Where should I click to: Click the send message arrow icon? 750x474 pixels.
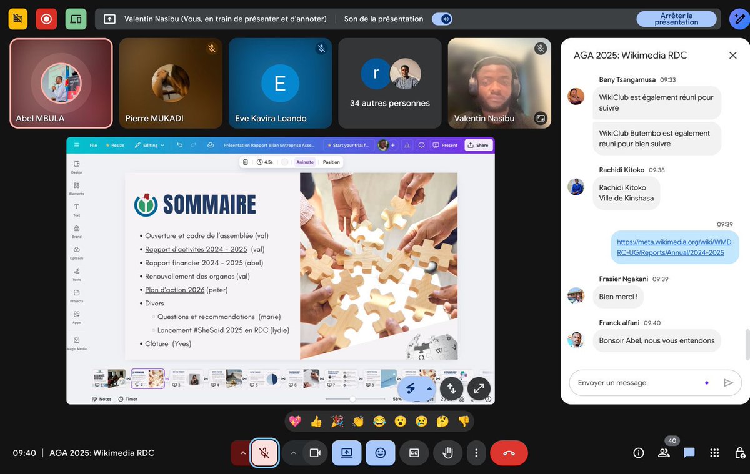(728, 383)
